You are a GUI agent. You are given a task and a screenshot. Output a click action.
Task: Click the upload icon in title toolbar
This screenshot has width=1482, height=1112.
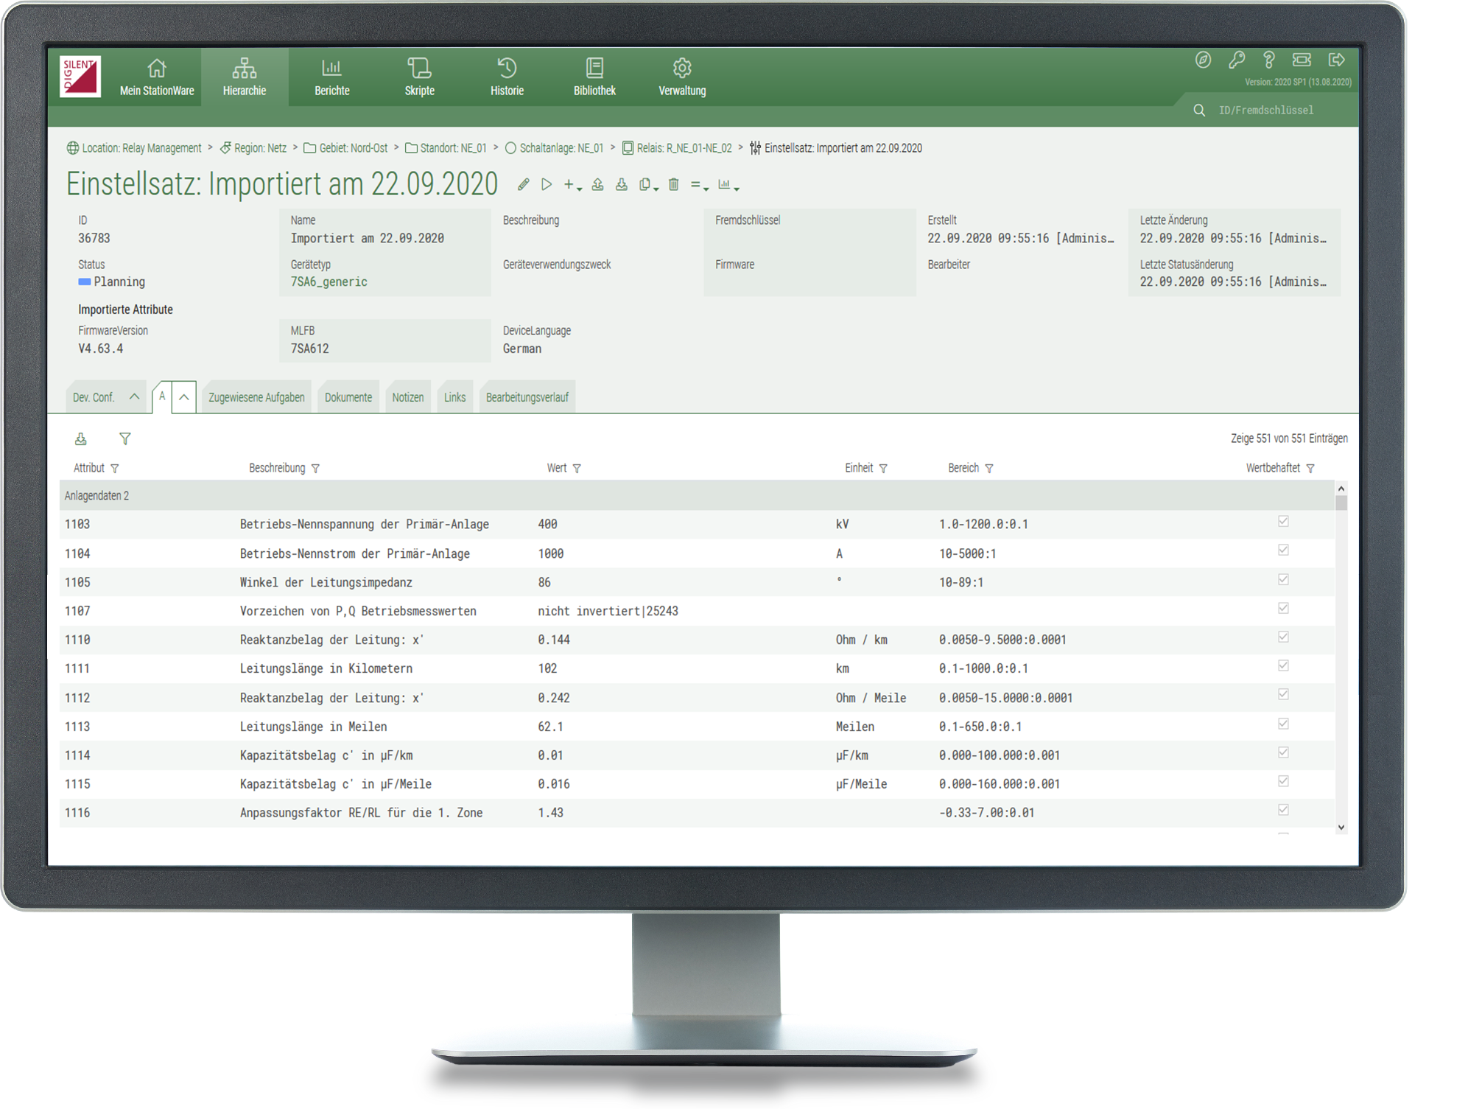[597, 185]
